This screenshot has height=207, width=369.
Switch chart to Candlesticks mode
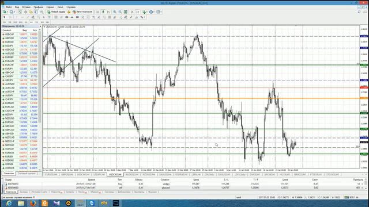pyautogui.click(x=103, y=11)
